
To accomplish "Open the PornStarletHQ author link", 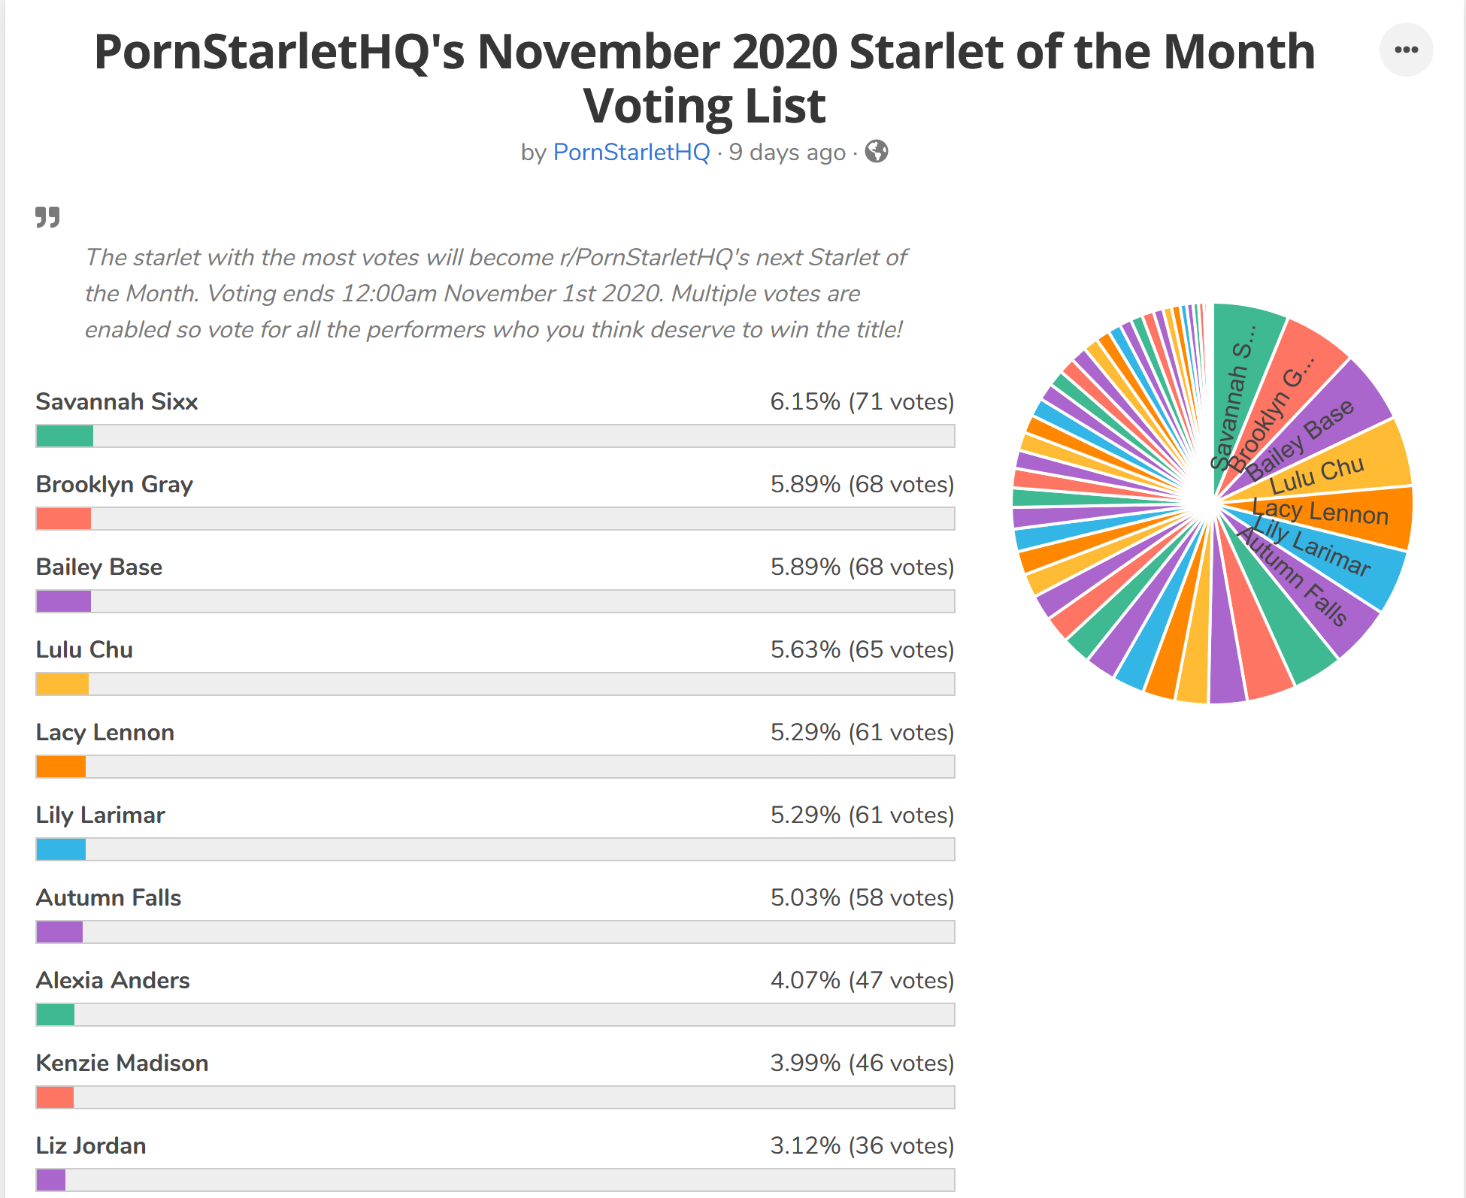I will pos(632,152).
